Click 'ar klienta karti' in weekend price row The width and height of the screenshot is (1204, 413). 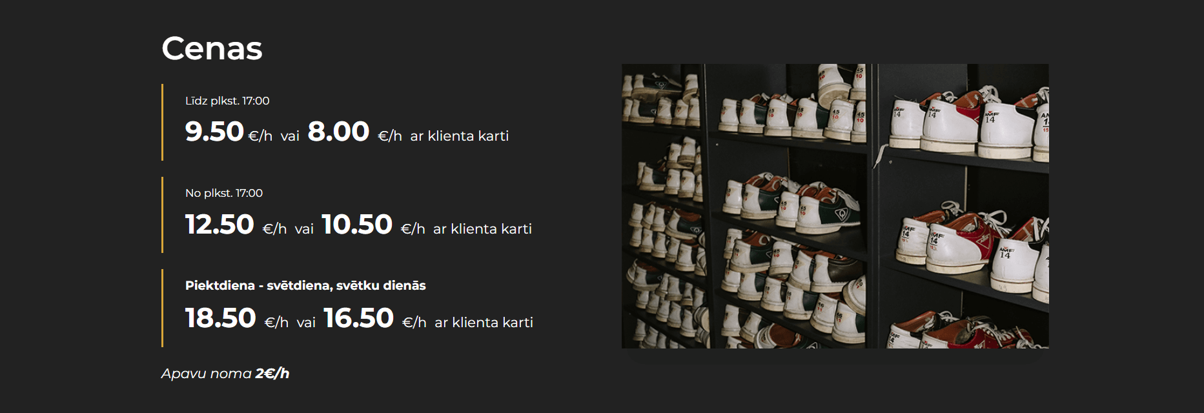(x=484, y=323)
